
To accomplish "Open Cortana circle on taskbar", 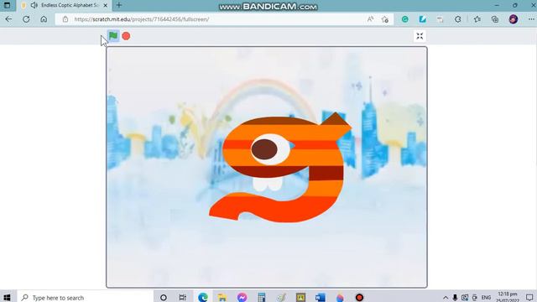I will click(x=164, y=297).
